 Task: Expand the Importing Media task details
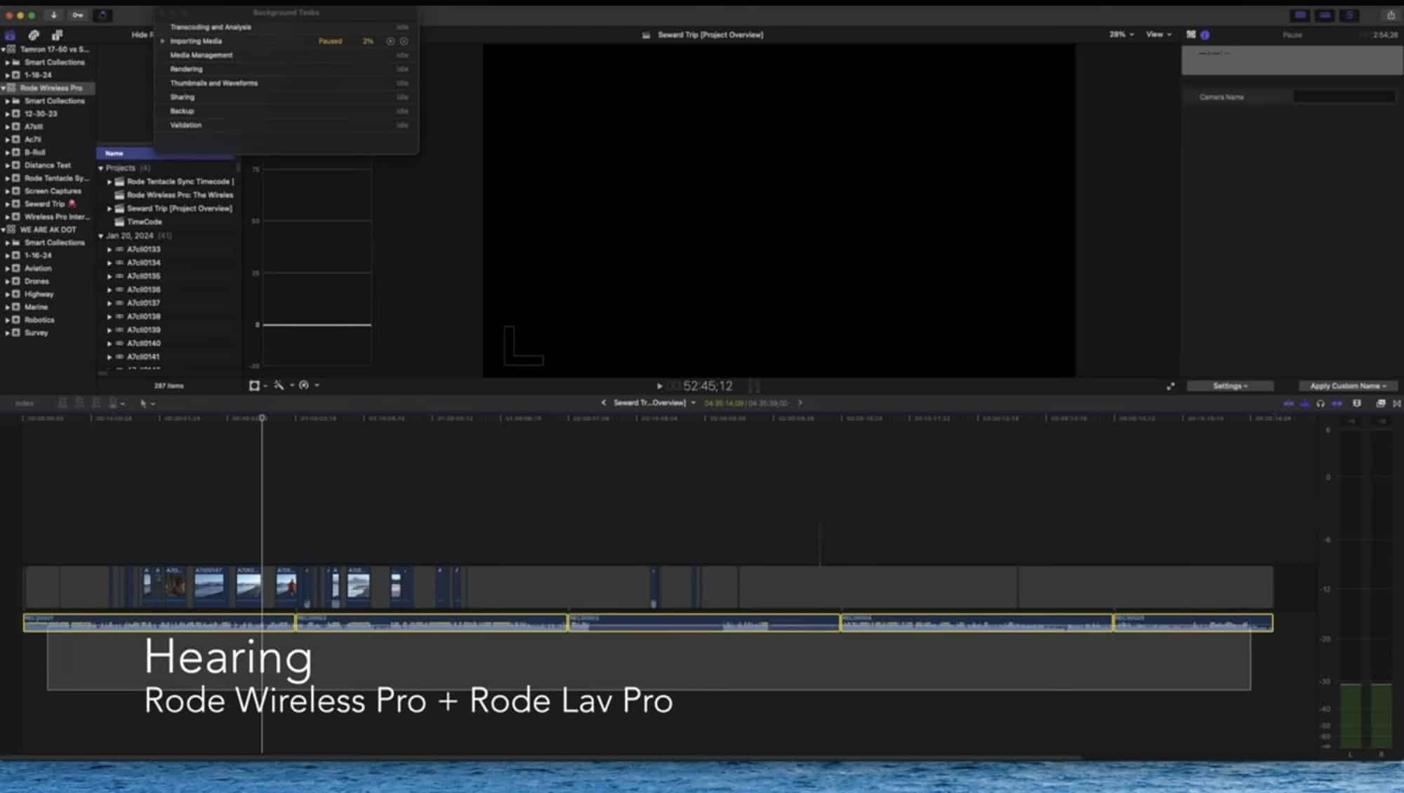[x=163, y=41]
